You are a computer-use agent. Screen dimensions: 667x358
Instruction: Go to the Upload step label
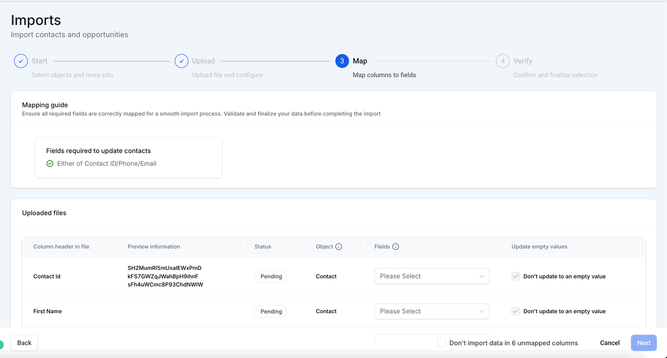point(203,61)
